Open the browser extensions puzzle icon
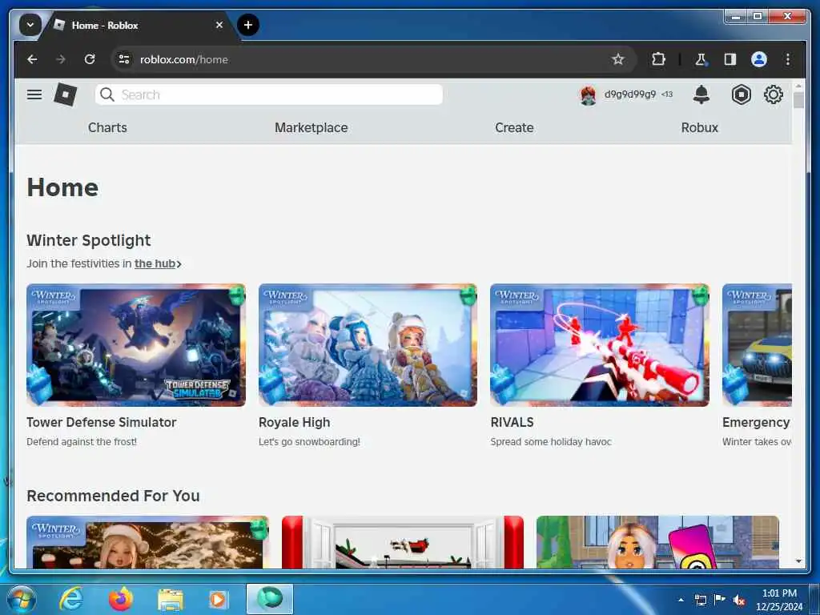The height and width of the screenshot is (615, 820). point(658,59)
